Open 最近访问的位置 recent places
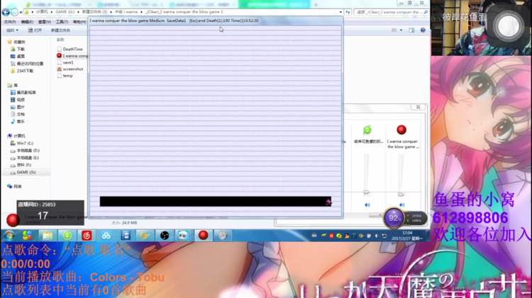This screenshot has width=532, height=298. click(27, 64)
